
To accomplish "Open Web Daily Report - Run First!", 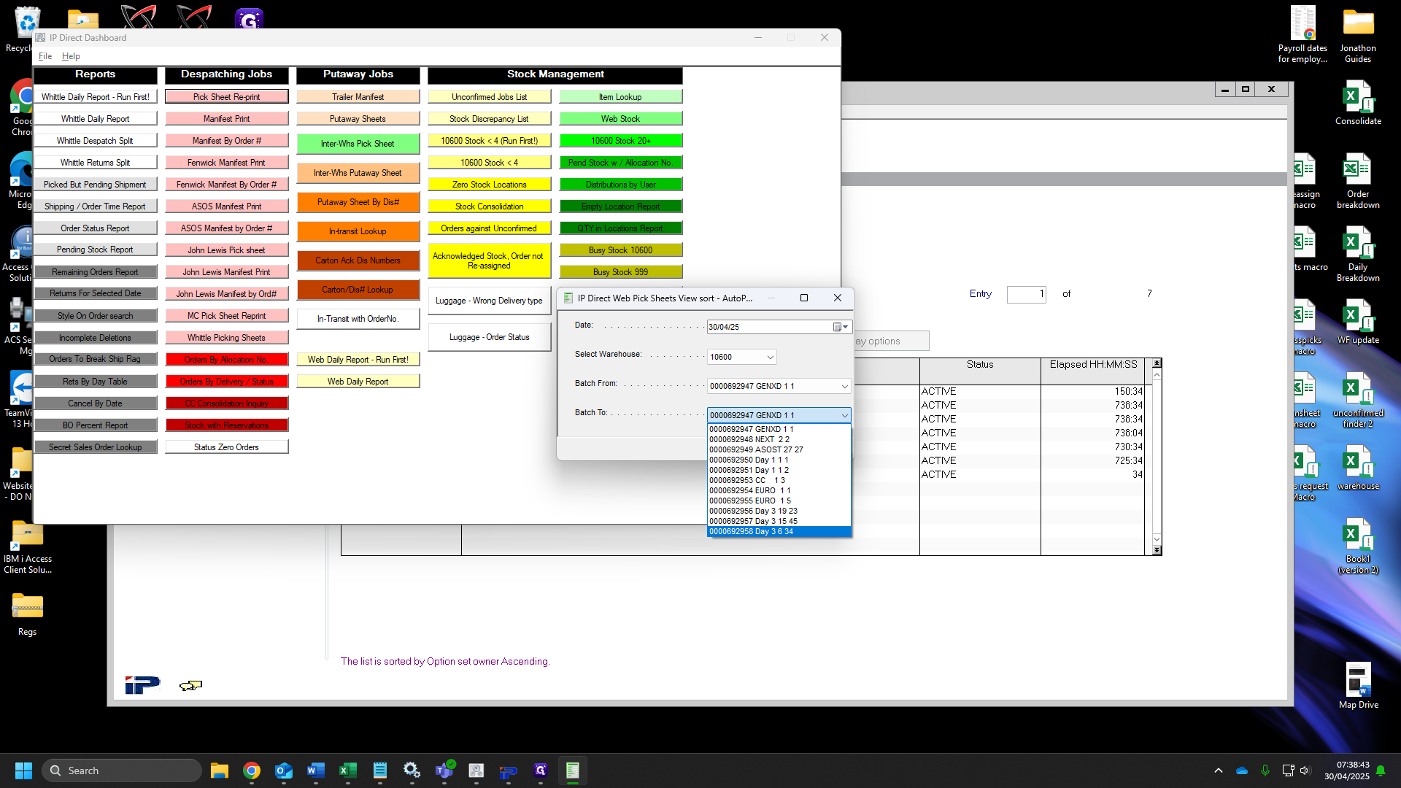I will point(358,360).
